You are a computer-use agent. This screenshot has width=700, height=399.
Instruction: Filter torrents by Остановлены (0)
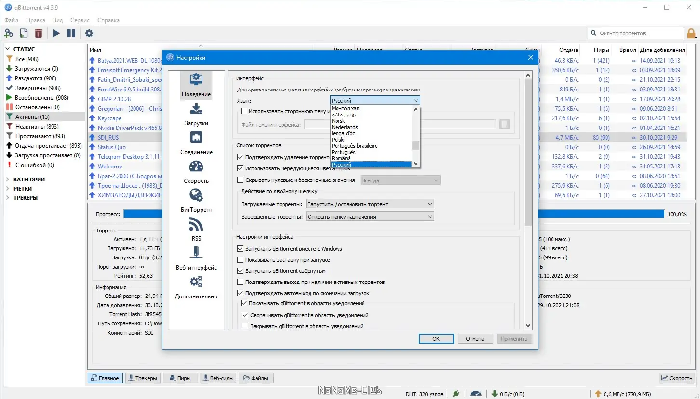point(37,107)
